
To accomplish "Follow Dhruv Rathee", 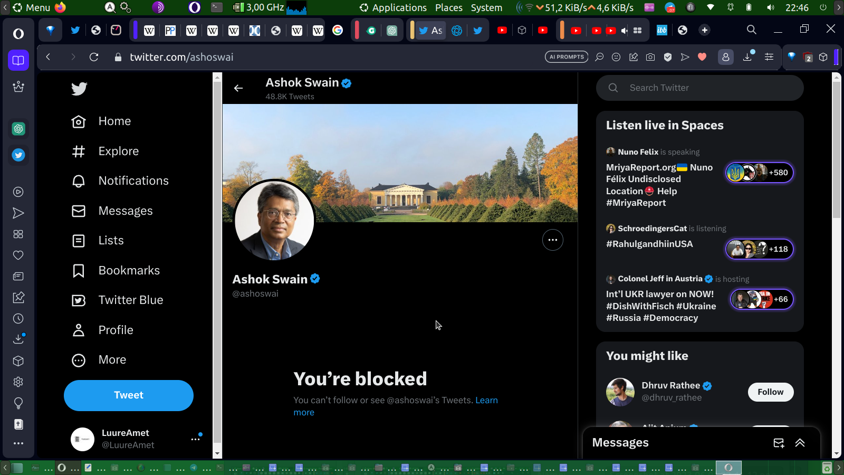I will 771,392.
